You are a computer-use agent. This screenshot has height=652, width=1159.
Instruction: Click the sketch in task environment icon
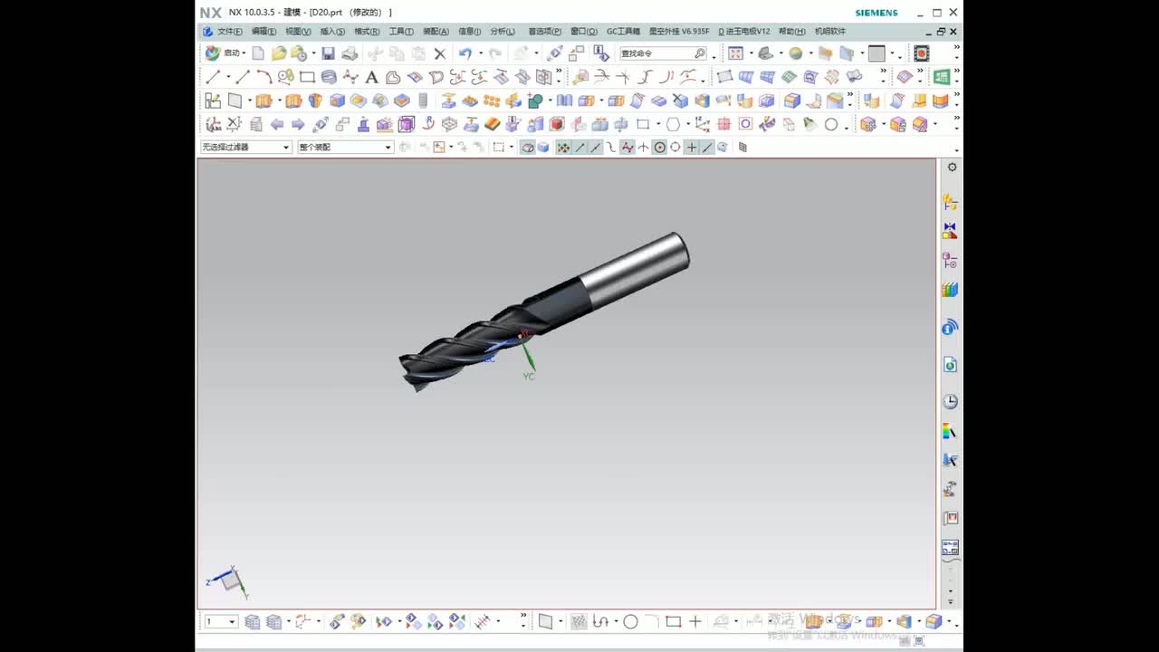coord(212,101)
